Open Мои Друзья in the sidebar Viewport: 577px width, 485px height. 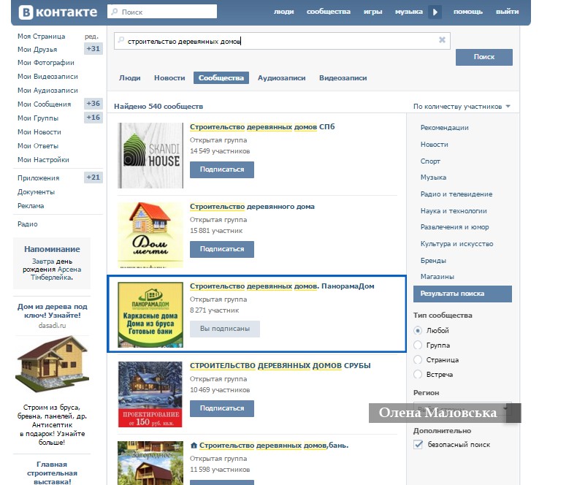coord(37,50)
